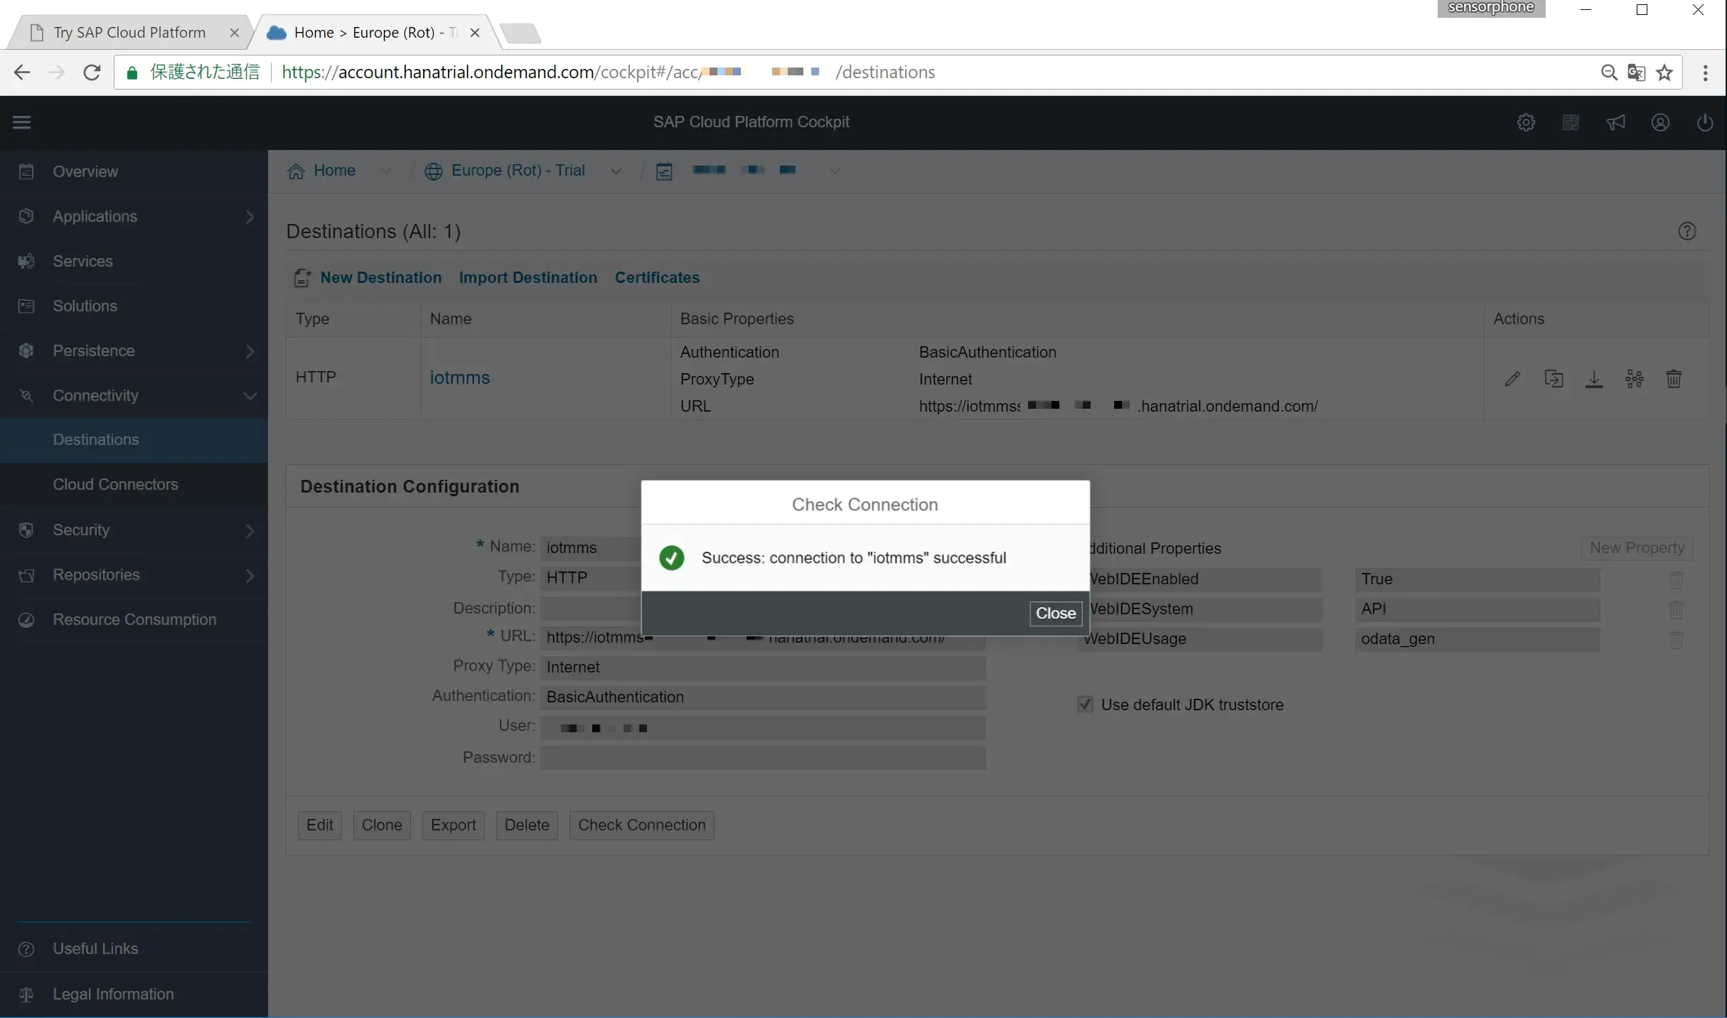Toggle Use default JDK truststore checkbox
Screen dimensions: 1727x1018
click(x=1085, y=704)
